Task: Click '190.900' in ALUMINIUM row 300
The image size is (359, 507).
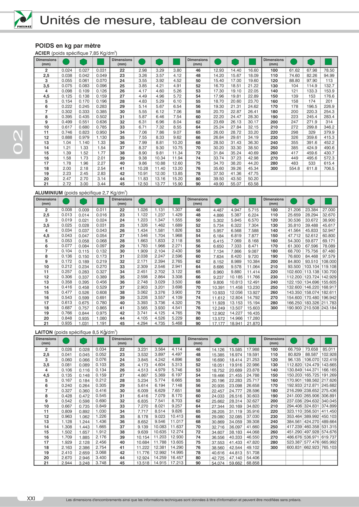Action: point(294,308)
